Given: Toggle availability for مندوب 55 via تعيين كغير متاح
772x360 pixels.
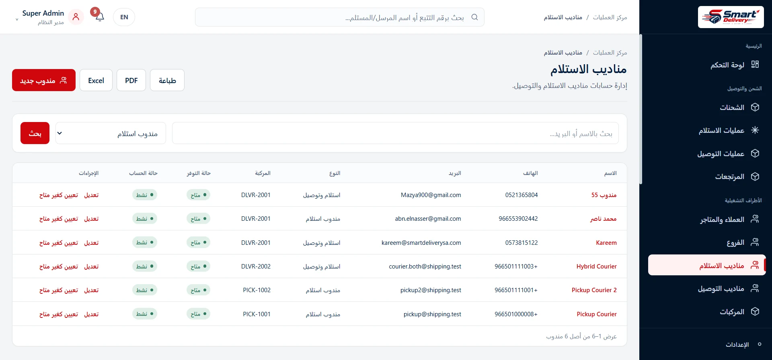Looking at the screenshot, I should coord(59,195).
